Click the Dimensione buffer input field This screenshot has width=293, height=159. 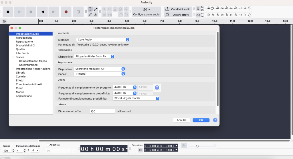[102, 111]
